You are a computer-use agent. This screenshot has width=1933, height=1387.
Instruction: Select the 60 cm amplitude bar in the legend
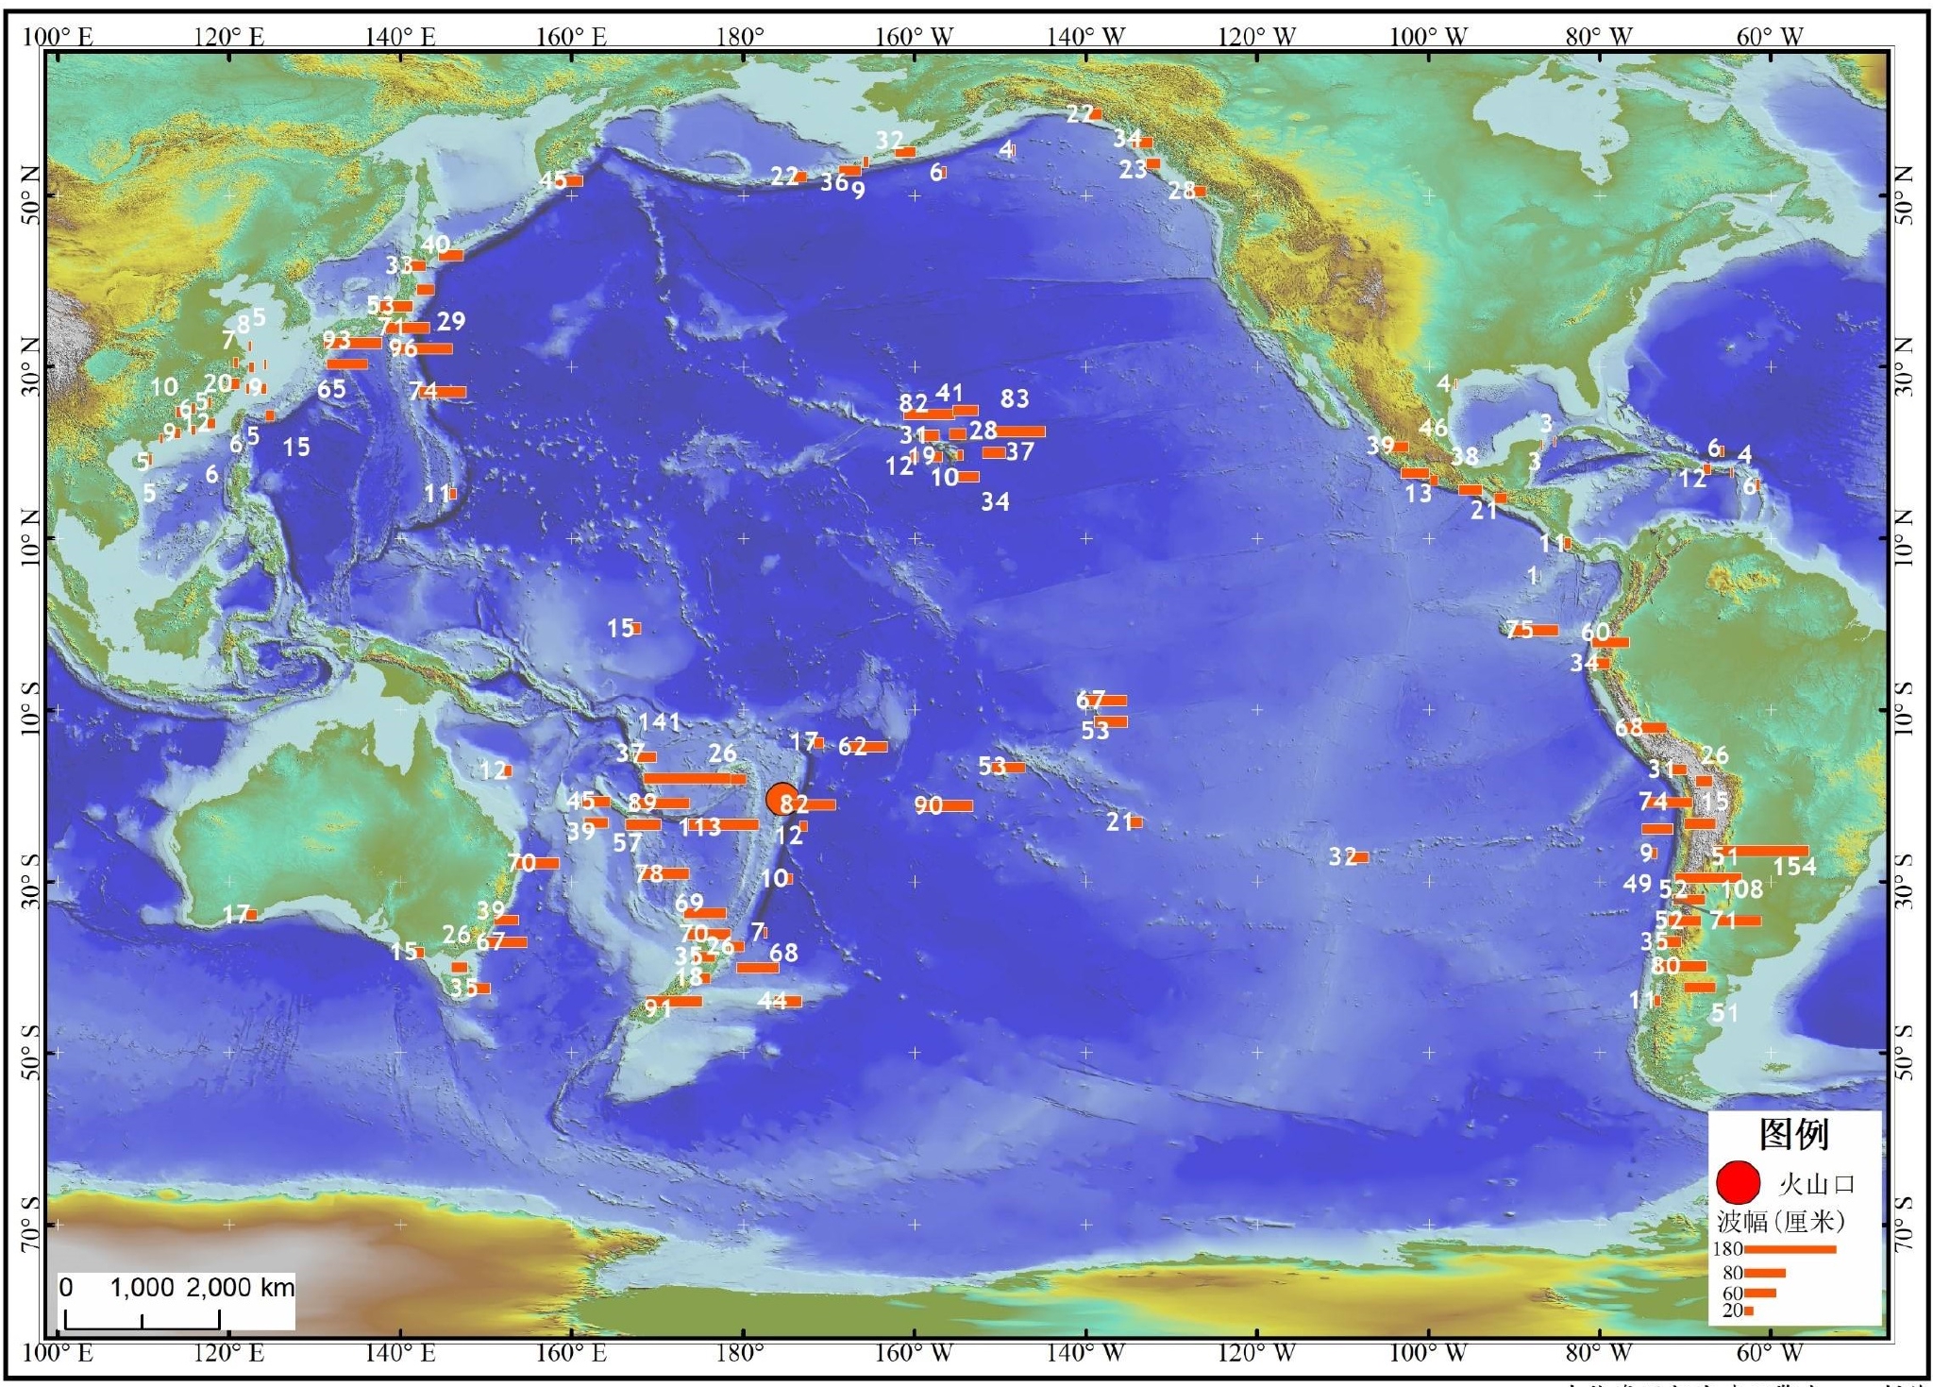pos(1760,1293)
